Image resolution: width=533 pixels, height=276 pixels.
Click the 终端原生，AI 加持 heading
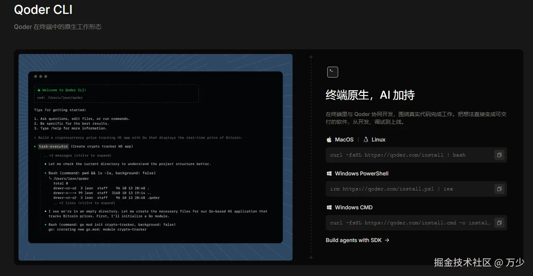[370, 95]
